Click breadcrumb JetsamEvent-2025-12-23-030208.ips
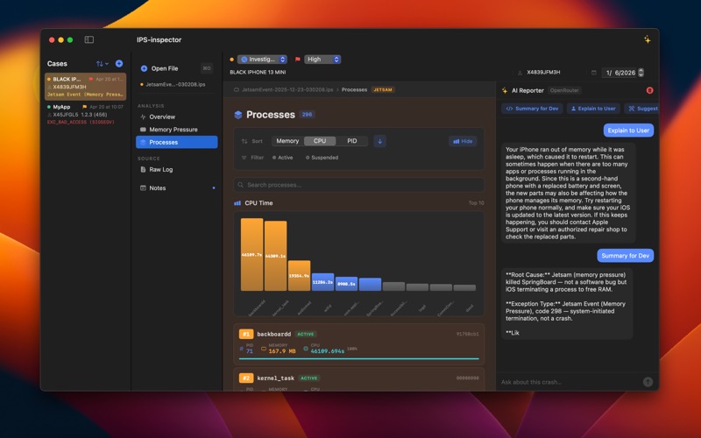 pyautogui.click(x=287, y=89)
